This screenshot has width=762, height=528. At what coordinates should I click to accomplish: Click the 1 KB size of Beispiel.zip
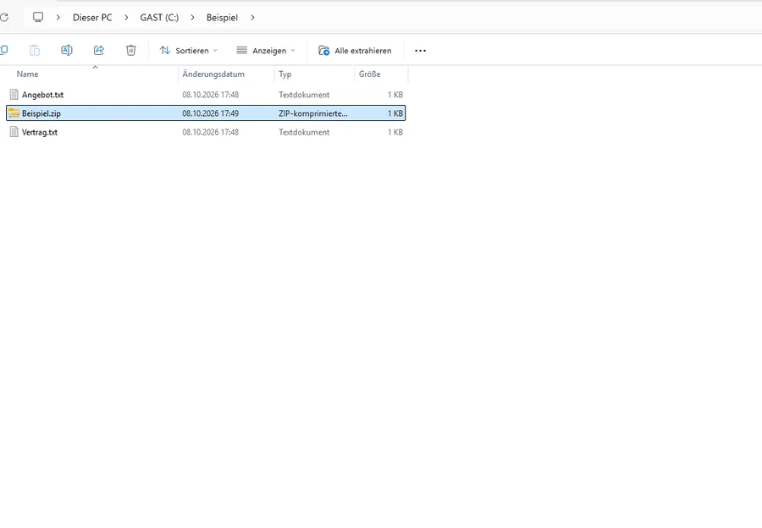click(395, 113)
